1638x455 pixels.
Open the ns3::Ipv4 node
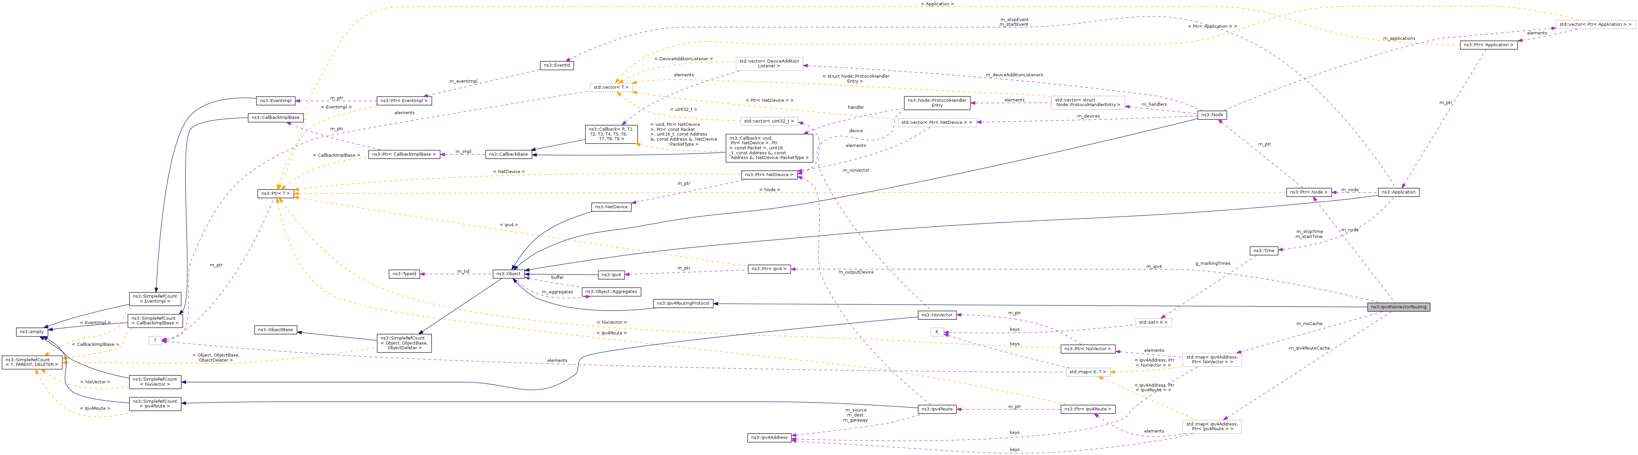(x=611, y=275)
